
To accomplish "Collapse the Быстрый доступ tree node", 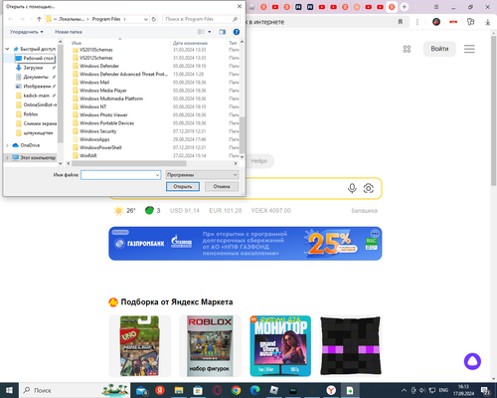I will [x=7, y=49].
